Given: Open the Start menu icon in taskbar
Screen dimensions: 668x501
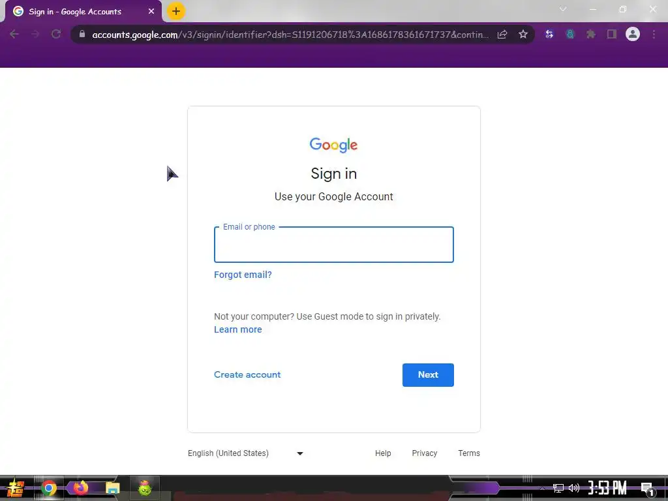Looking at the screenshot, I should (16, 488).
